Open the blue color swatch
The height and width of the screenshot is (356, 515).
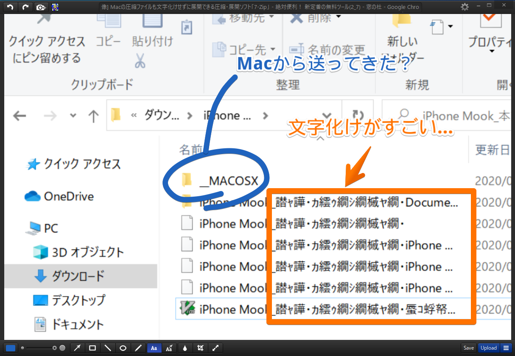click(10, 348)
